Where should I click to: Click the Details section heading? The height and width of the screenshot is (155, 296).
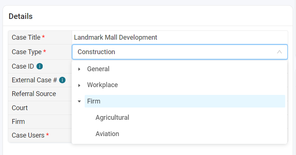(x=20, y=16)
